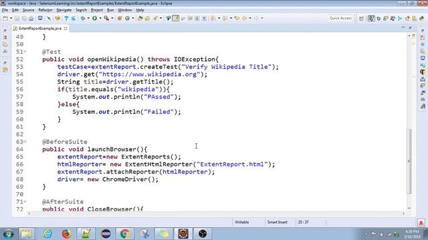Open the Help menu
Image resolution: width=428 pixels, height=240 pixels.
pyautogui.click(x=140, y=10)
